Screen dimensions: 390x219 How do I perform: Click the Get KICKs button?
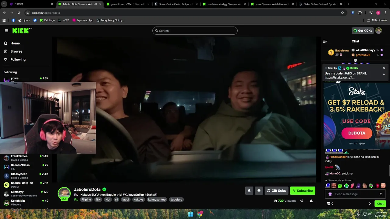363,31
